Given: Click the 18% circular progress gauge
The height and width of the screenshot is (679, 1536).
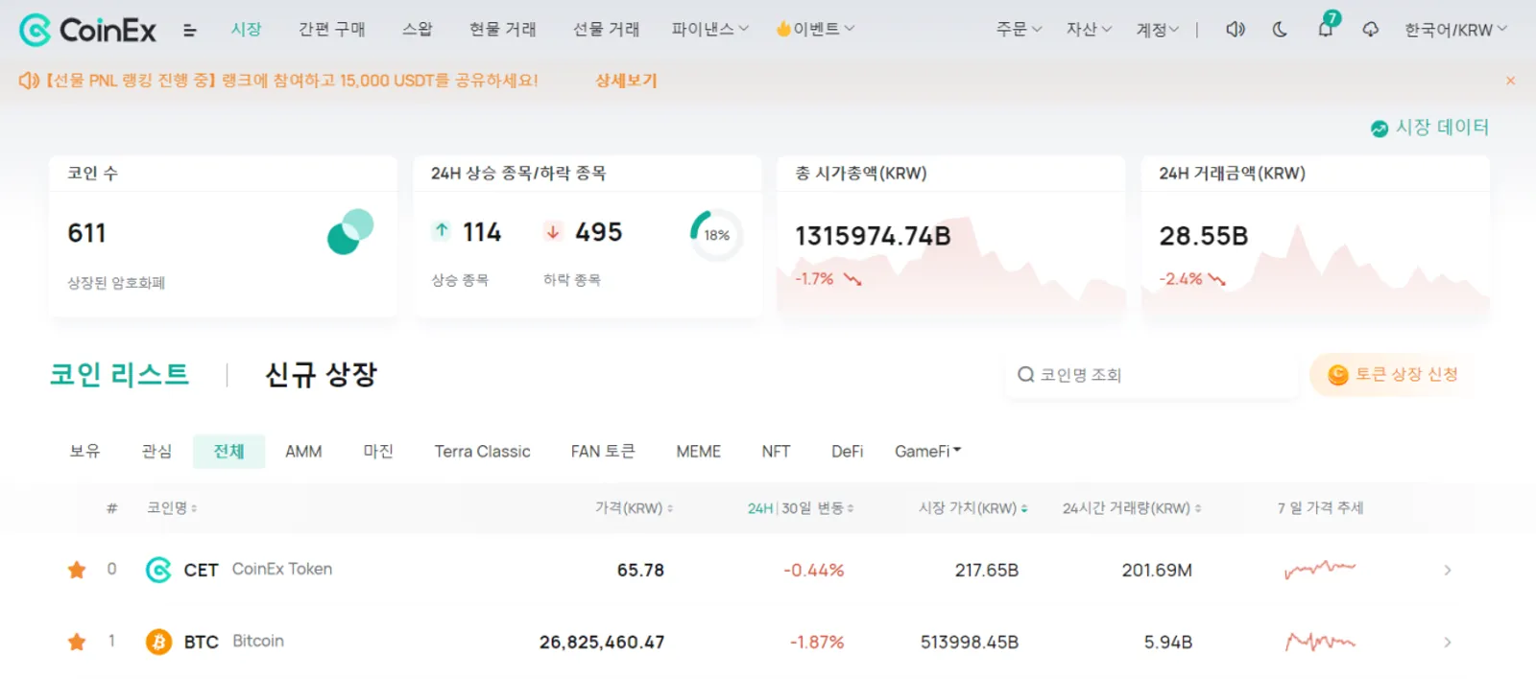Looking at the screenshot, I should pyautogui.click(x=716, y=235).
